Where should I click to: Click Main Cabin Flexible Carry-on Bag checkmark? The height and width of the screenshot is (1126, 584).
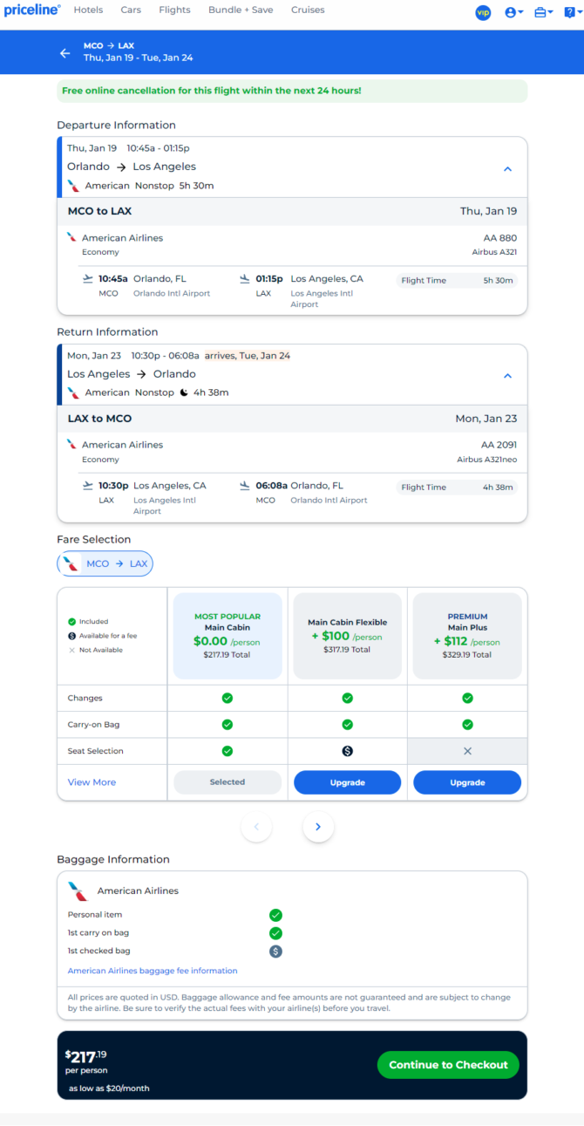point(347,725)
